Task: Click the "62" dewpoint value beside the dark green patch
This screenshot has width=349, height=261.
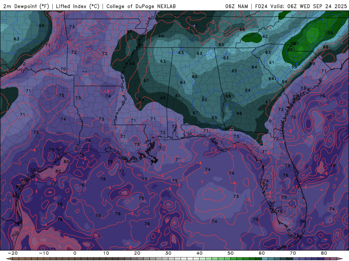Action: [265, 36]
